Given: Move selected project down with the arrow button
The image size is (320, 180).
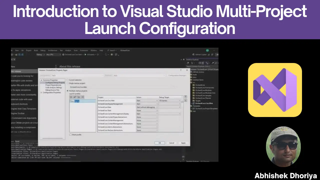Looking at the screenshot, I should tap(185, 100).
